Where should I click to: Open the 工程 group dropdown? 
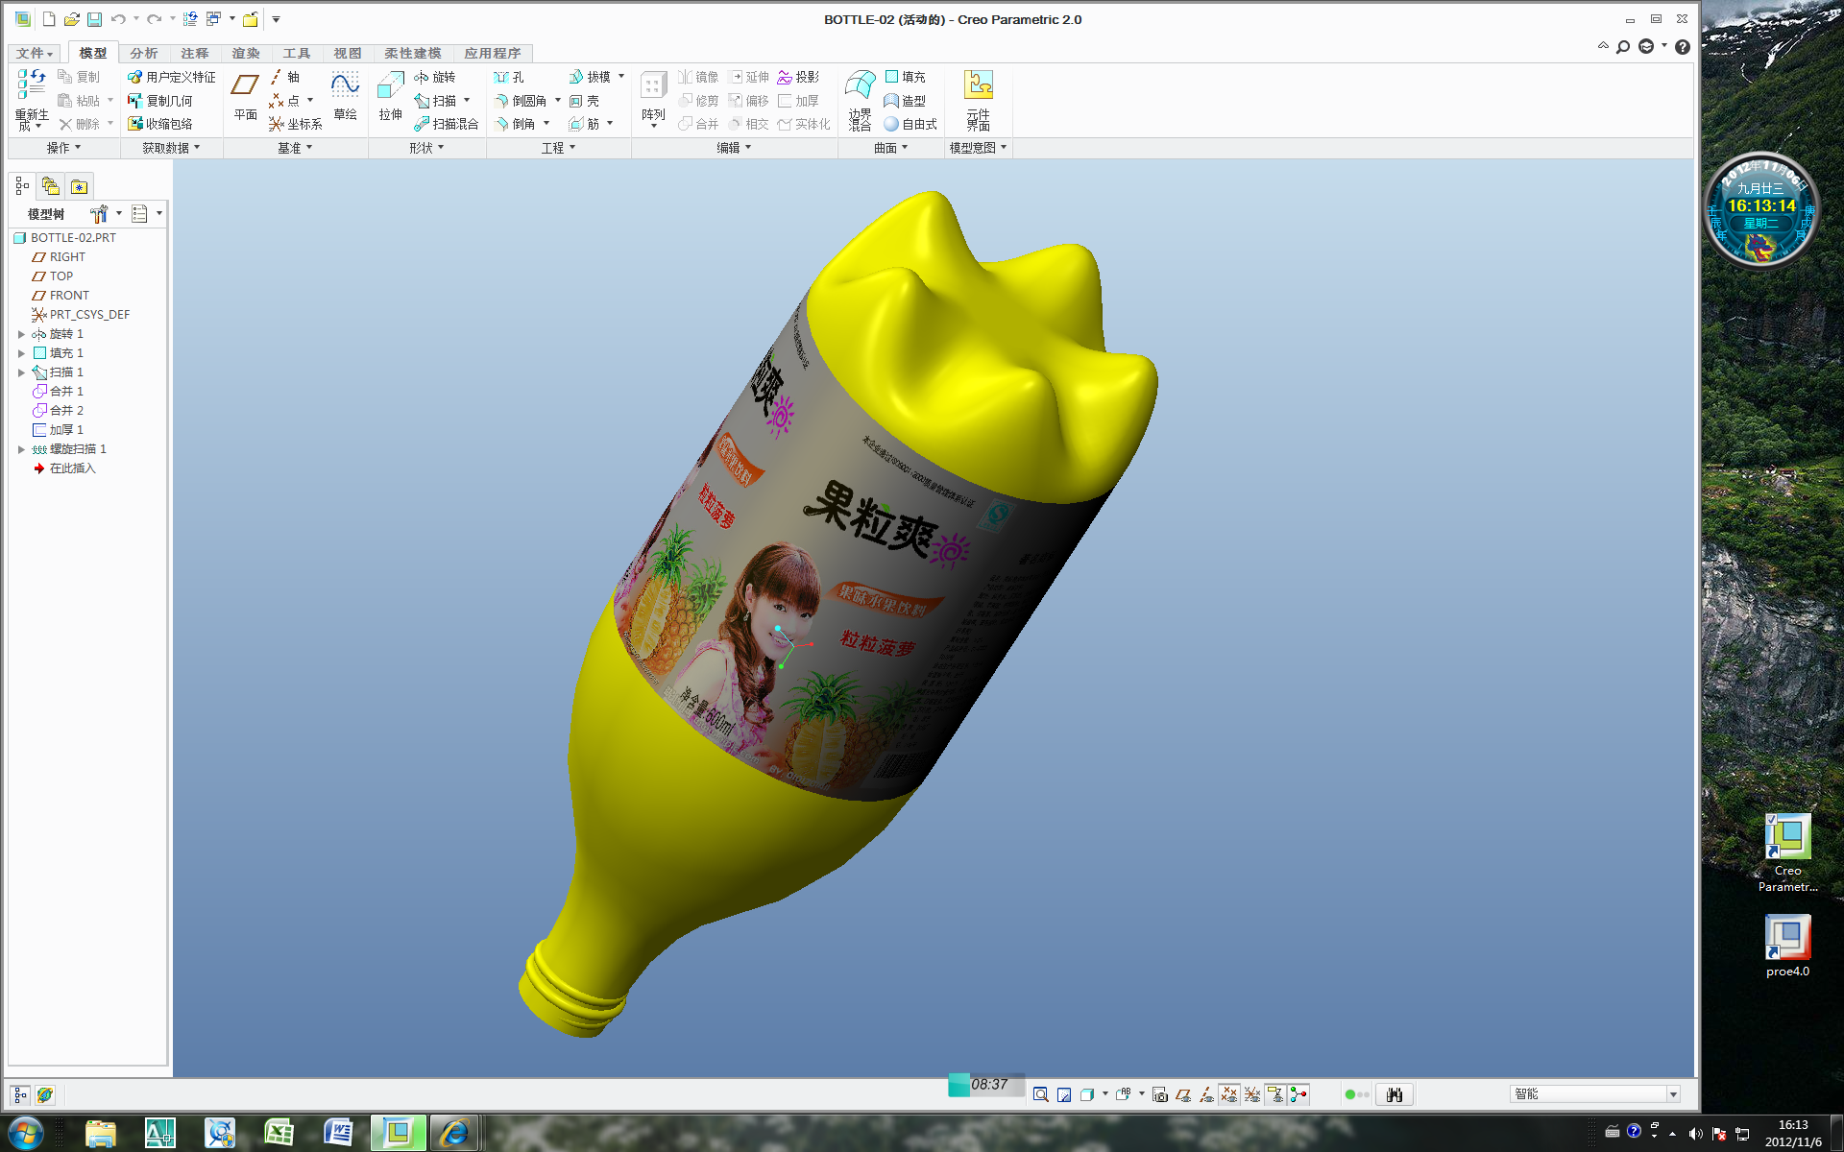coord(558,148)
